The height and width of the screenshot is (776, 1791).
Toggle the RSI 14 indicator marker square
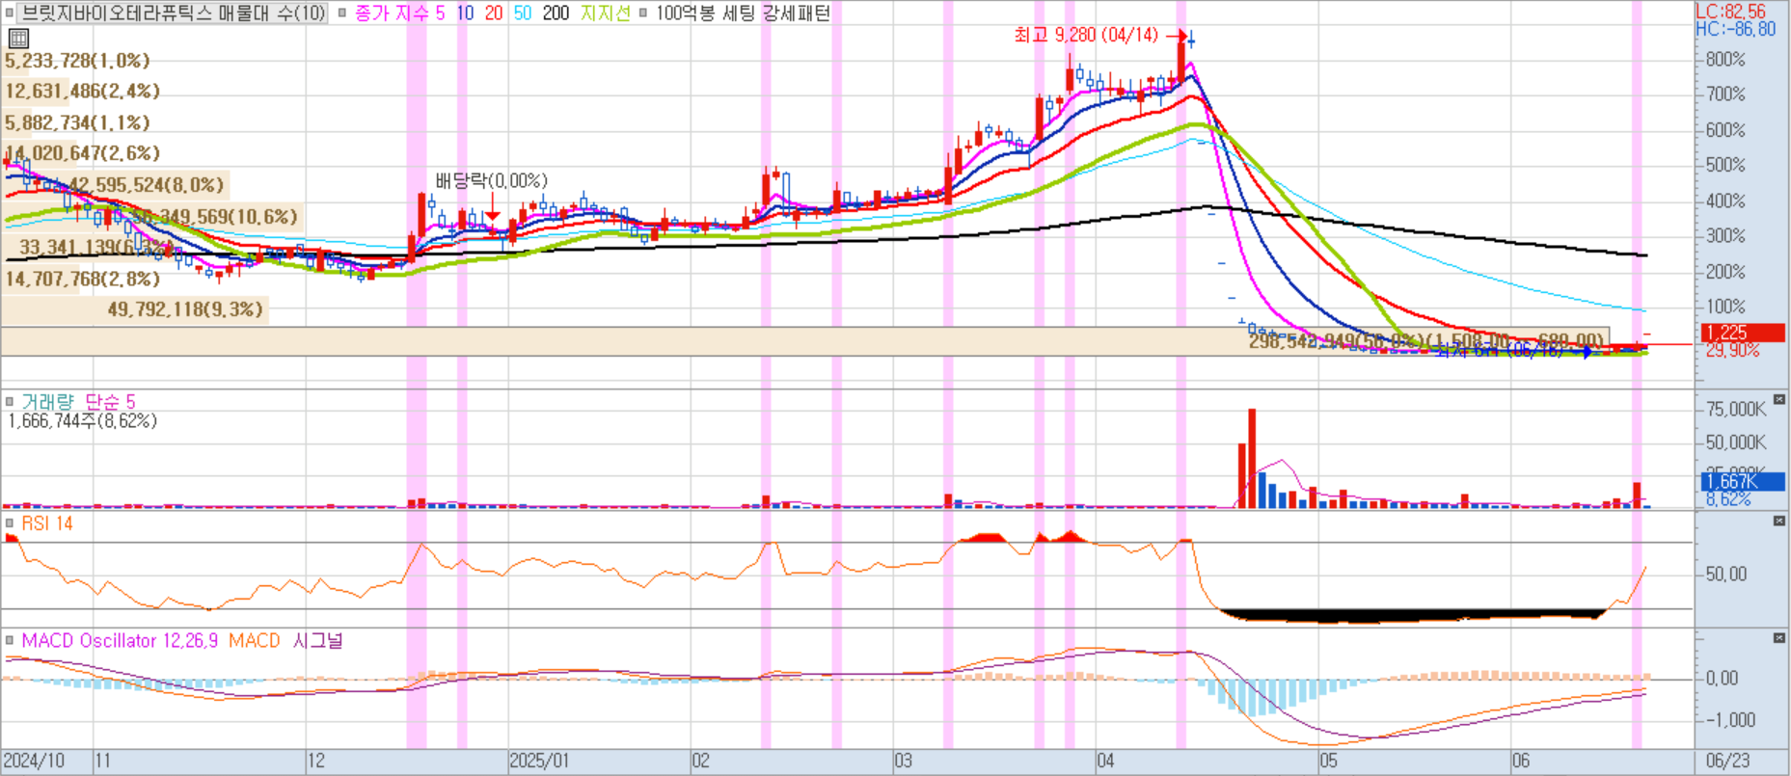[10, 523]
